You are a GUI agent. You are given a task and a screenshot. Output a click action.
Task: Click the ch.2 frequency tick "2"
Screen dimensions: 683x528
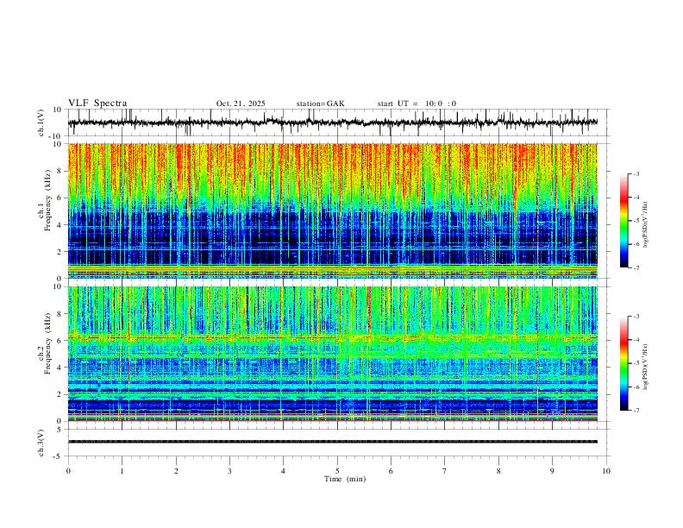point(60,394)
